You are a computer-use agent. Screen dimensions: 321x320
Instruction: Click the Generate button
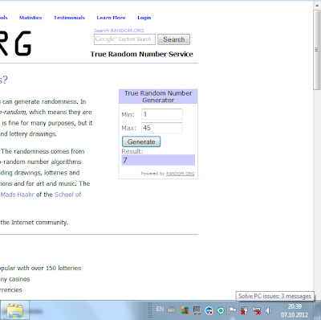[141, 142]
